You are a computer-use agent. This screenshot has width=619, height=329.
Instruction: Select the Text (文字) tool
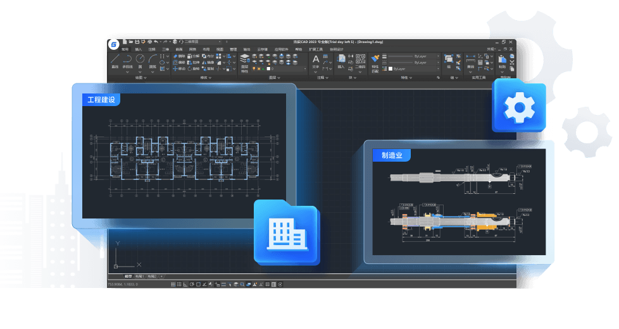(316, 62)
